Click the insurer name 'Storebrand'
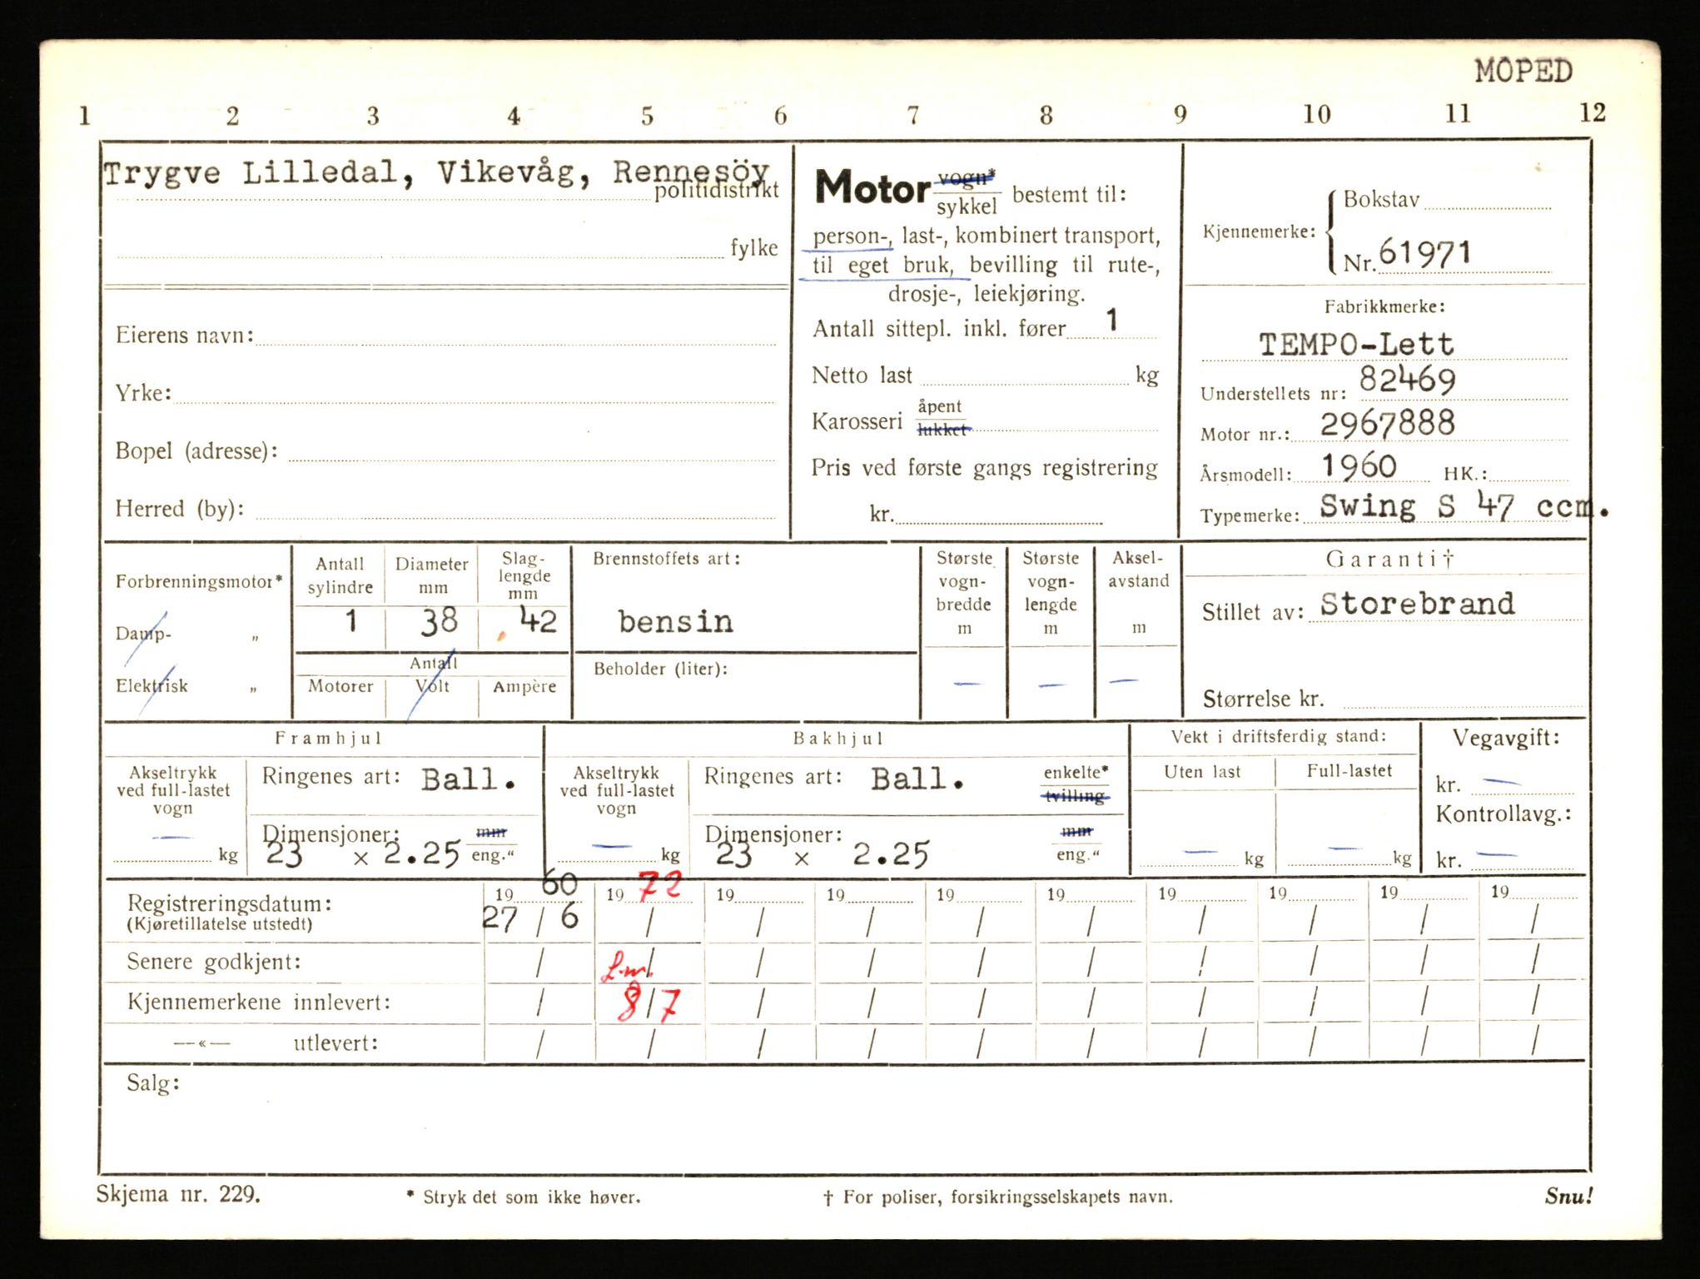1700x1279 pixels. tap(1417, 604)
